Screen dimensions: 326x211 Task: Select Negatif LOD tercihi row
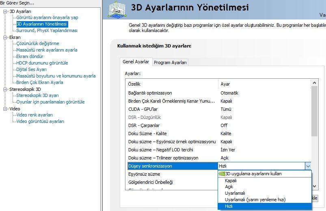point(218,150)
